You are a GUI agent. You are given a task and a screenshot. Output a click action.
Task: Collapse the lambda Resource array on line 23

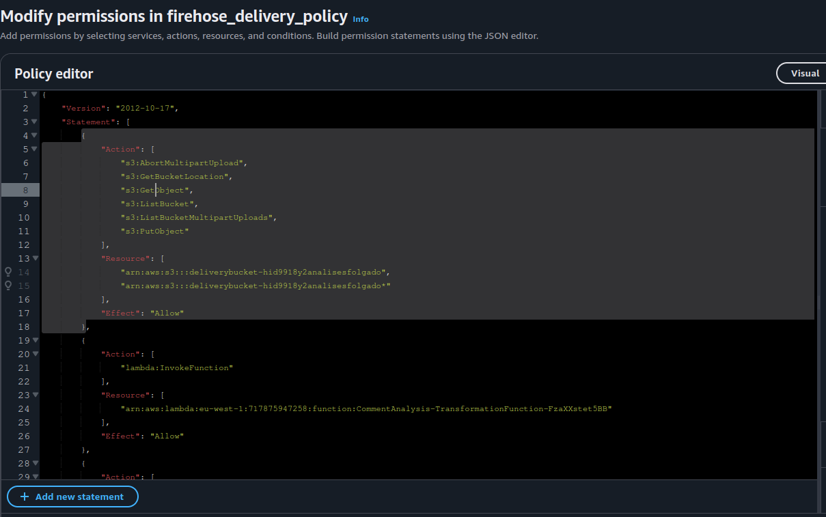[x=35, y=395]
